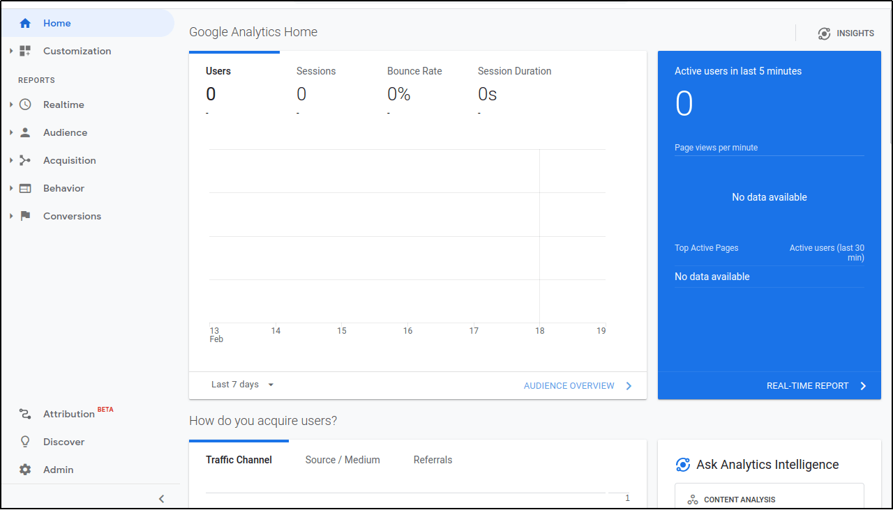Viewport: 893px width, 510px height.
Task: Switch to the Source / Medium tab
Action: (x=343, y=460)
